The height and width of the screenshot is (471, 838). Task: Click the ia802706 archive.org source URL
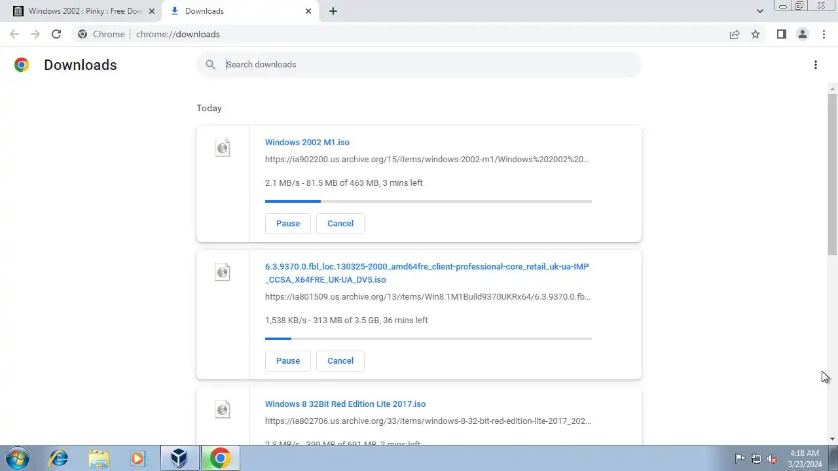[x=428, y=421]
